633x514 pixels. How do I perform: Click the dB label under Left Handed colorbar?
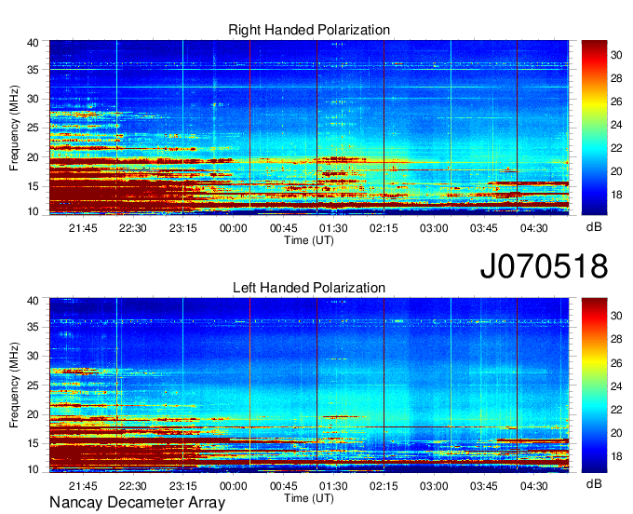[x=594, y=483]
